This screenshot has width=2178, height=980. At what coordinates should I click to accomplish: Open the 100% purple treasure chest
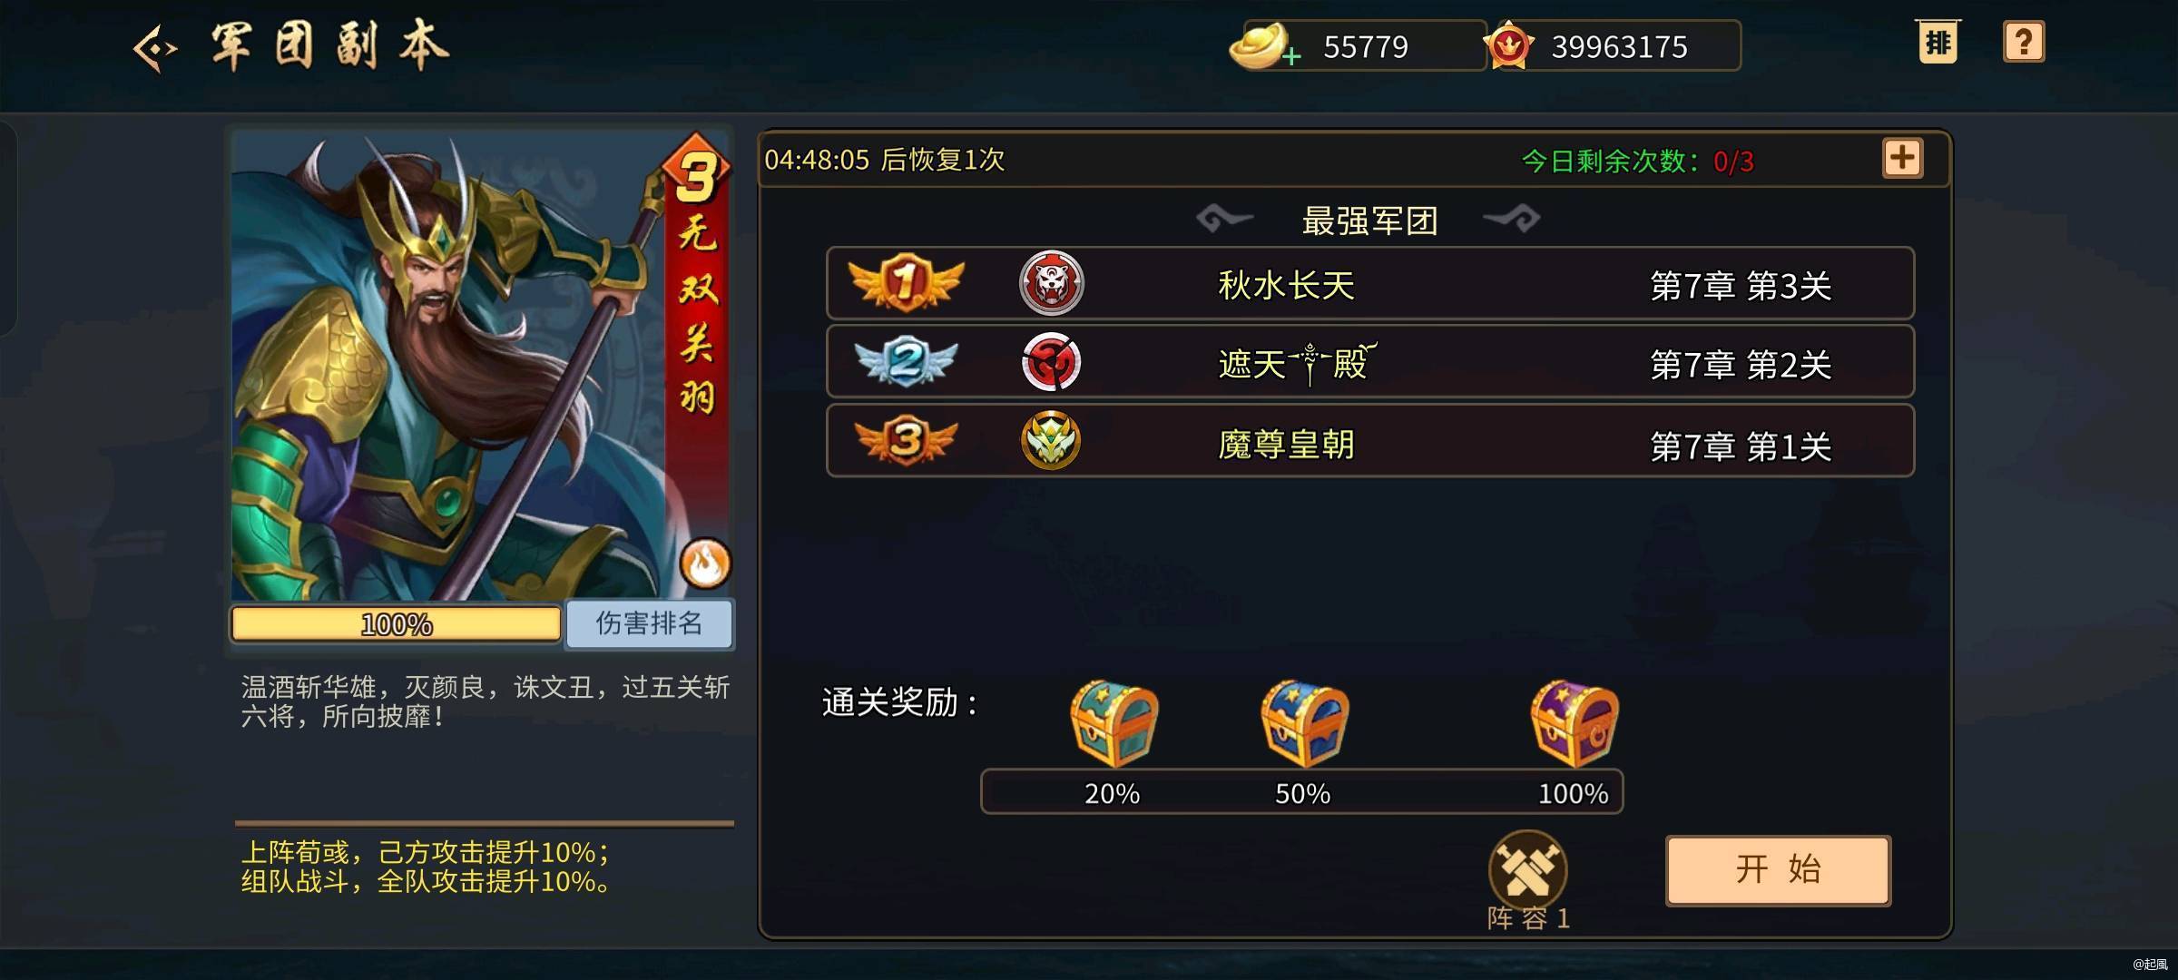coord(1575,723)
